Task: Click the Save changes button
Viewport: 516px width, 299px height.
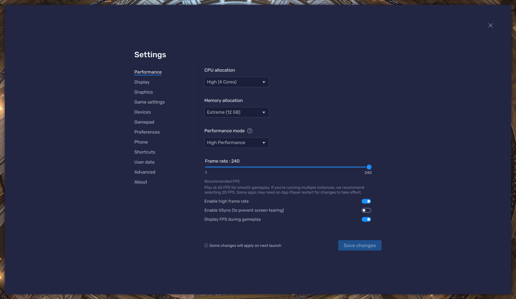Action: 359,245
